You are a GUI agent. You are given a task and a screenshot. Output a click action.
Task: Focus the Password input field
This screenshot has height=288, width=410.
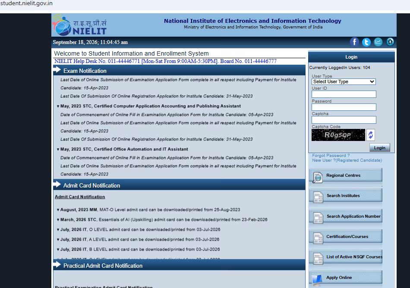(x=344, y=107)
